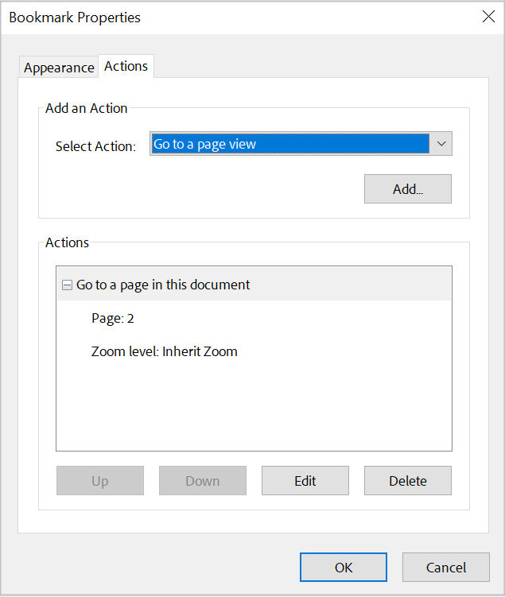
Task: Confirm with the OK button
Action: click(343, 568)
